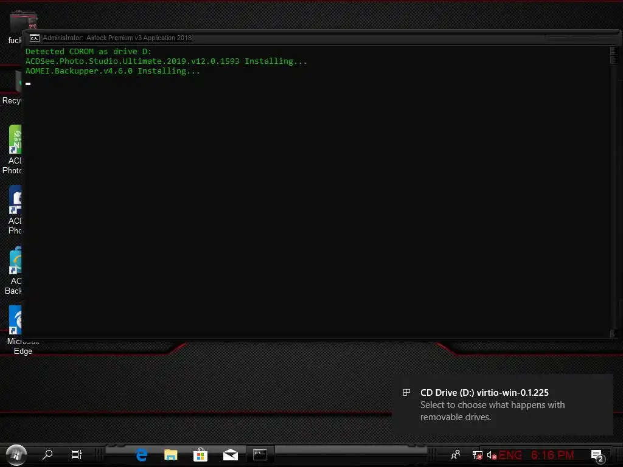
Task: Open taskbar search magnifier
Action: (47, 454)
